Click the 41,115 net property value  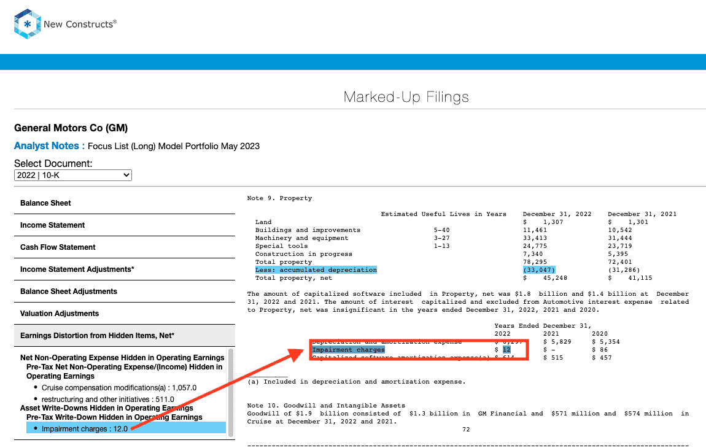[640, 278]
